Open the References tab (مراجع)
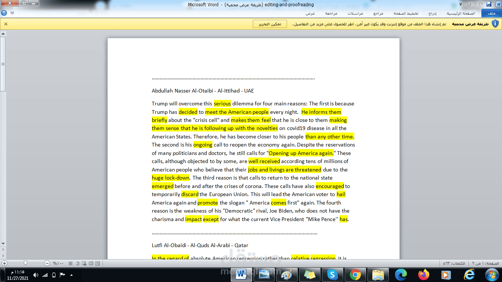This screenshot has width=502, height=282. coord(379,13)
